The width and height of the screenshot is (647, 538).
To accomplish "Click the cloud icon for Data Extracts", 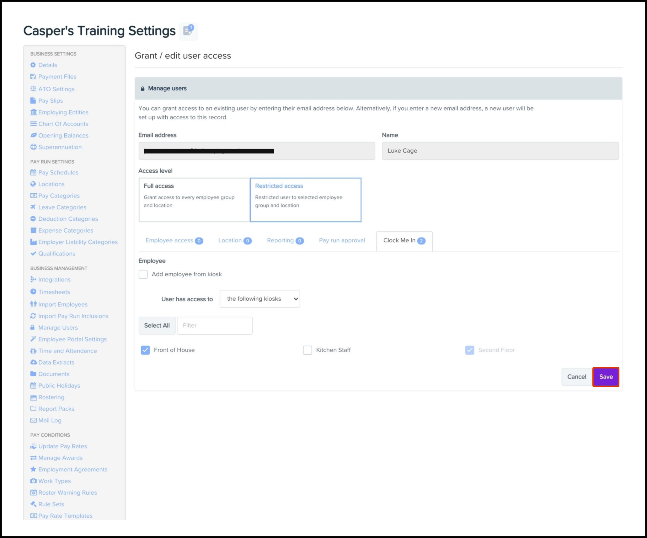I will click(33, 362).
